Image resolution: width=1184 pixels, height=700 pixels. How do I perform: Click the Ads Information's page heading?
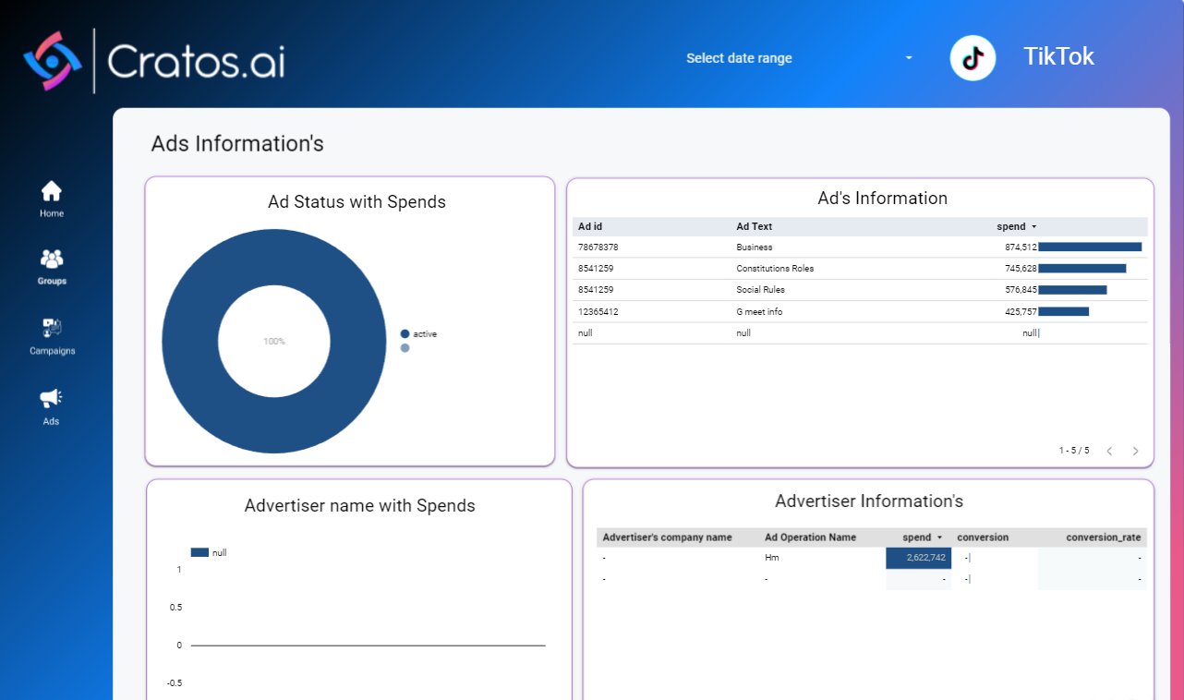pyautogui.click(x=237, y=144)
